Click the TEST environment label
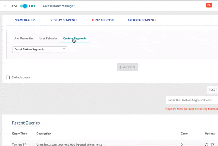Viewport: 218px width, 146px height. point(14,6)
